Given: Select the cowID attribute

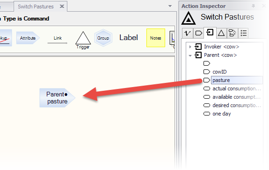Looking at the screenshot, I should click(219, 72).
